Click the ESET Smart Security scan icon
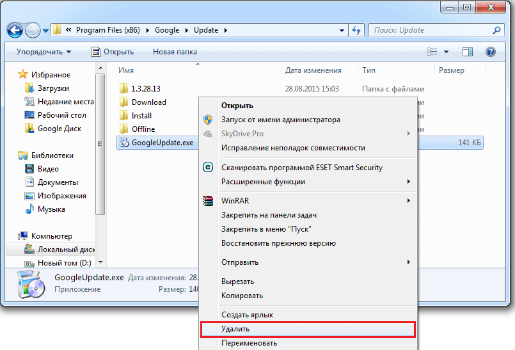Image resolution: width=515 pixels, height=350 pixels. 208,168
